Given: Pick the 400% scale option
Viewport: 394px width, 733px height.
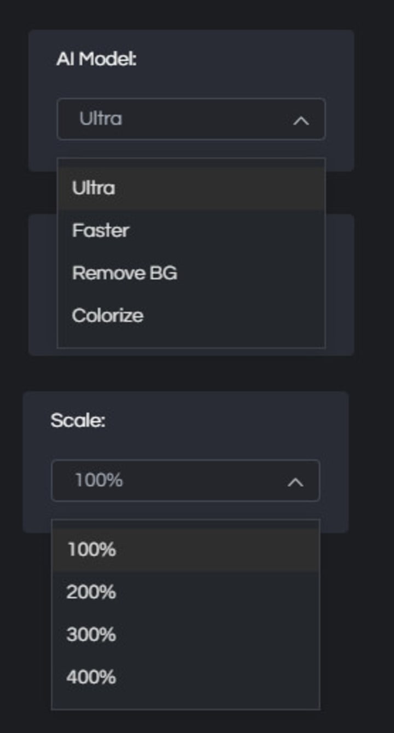Looking at the screenshot, I should [91, 678].
